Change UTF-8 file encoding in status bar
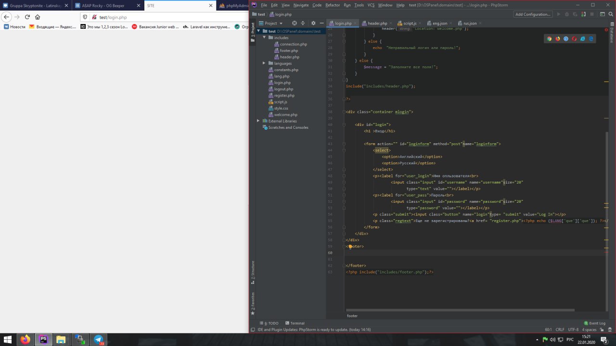Viewport: 616px width, 346px height. 573,330
